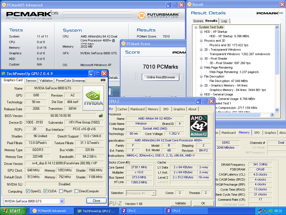Screen dimensions: 286x215
Task: Click the Futuremark Corporation logo
Action: 159,15
